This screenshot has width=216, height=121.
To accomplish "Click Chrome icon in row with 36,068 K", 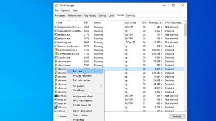I will tap(56, 81).
